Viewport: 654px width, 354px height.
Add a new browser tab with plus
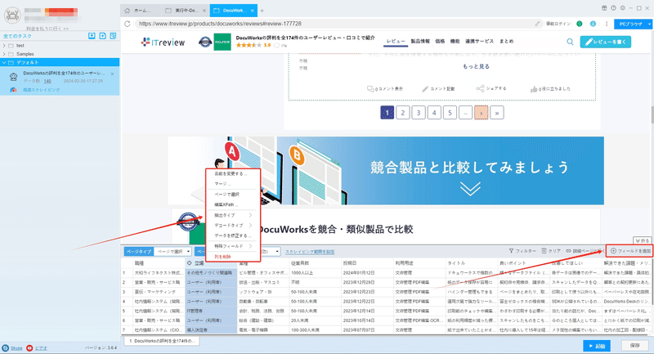point(262,11)
